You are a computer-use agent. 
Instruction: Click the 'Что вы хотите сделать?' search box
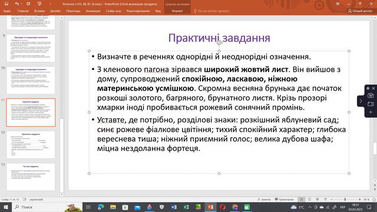(x=211, y=11)
